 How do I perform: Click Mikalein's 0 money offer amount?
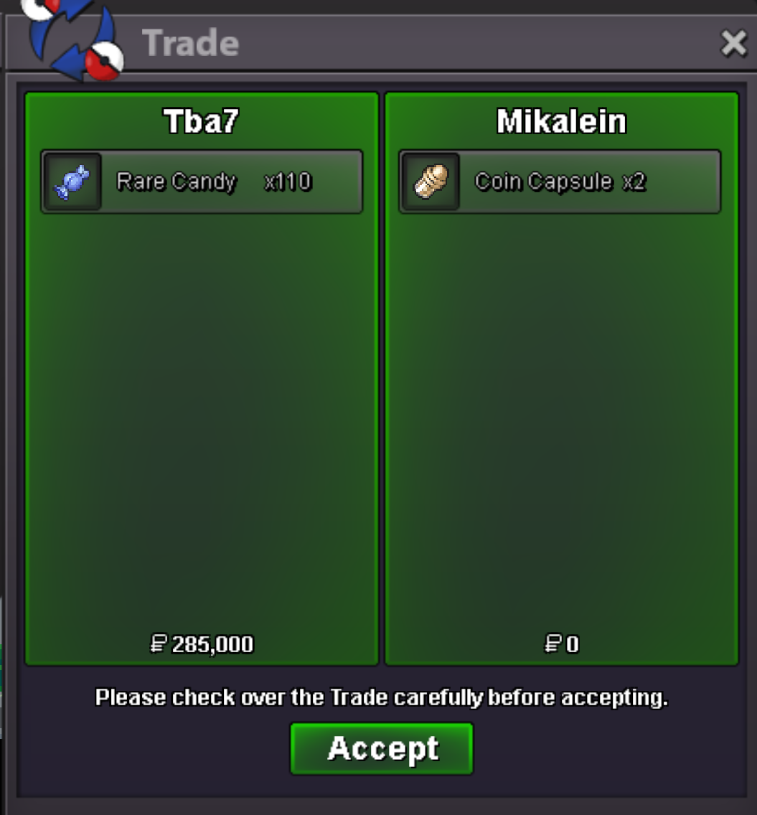(572, 644)
